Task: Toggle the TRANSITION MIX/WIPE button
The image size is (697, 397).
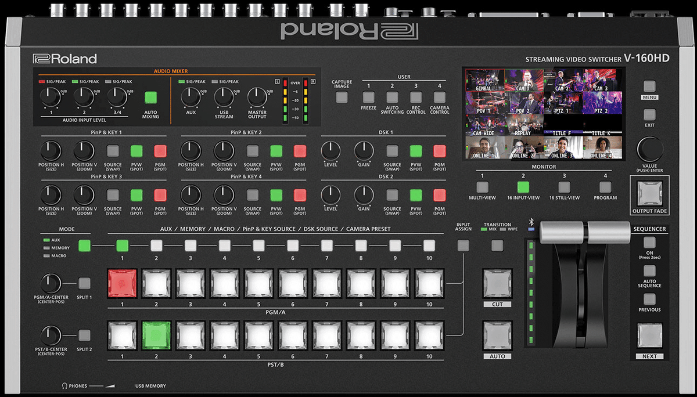Action: [x=497, y=245]
